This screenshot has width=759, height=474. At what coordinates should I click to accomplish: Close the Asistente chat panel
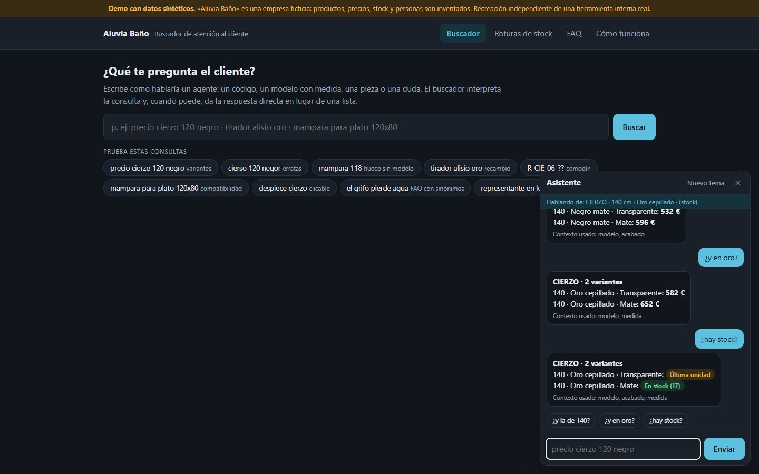(x=738, y=183)
